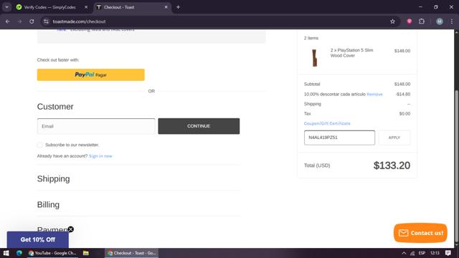Open the network tray icon

(412, 253)
